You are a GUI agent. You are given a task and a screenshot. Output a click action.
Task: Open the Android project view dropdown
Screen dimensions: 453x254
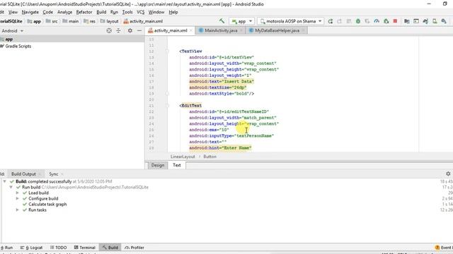click(x=12, y=31)
